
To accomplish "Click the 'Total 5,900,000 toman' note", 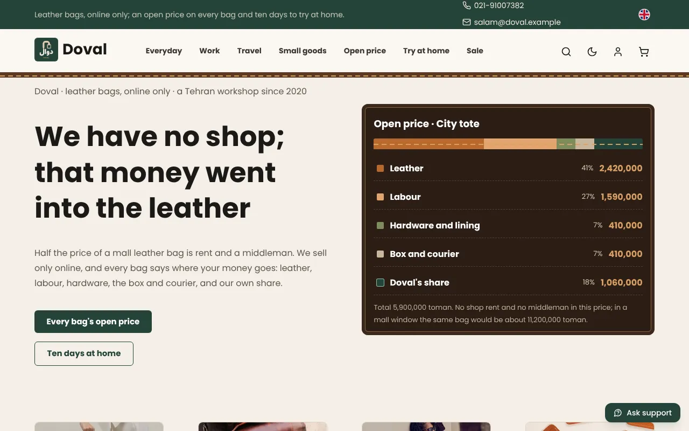I will click(501, 314).
